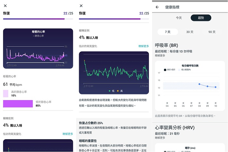The image size is (228, 152).
Task: Click the 22 /25 score in left panel
Action: pos(68,13)
